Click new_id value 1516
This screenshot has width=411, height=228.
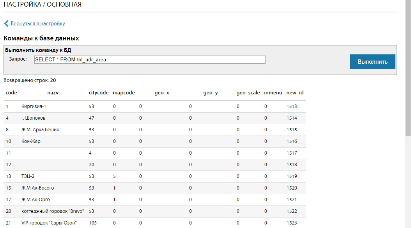click(x=292, y=141)
